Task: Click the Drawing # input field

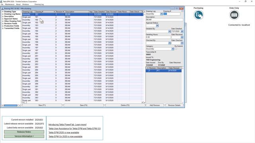Action: point(172,14)
